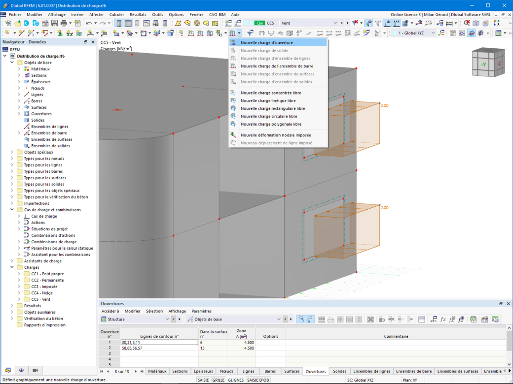Click the delete X icon in the Ouvertures toolbar
This screenshot has height=384, width=513.
pyautogui.click(x=370, y=320)
